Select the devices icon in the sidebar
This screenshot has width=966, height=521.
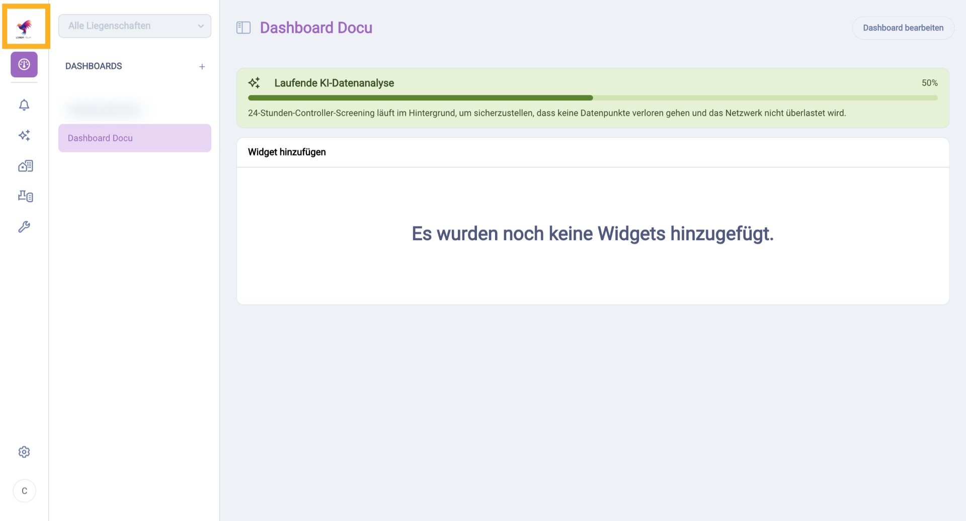click(24, 196)
